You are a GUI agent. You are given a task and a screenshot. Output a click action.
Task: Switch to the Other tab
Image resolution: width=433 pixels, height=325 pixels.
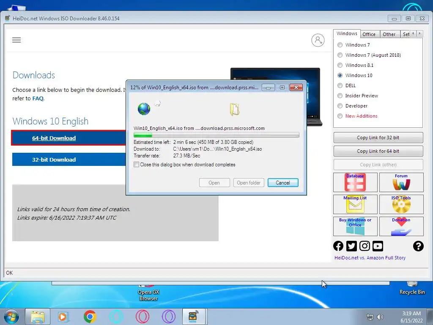[389, 34]
